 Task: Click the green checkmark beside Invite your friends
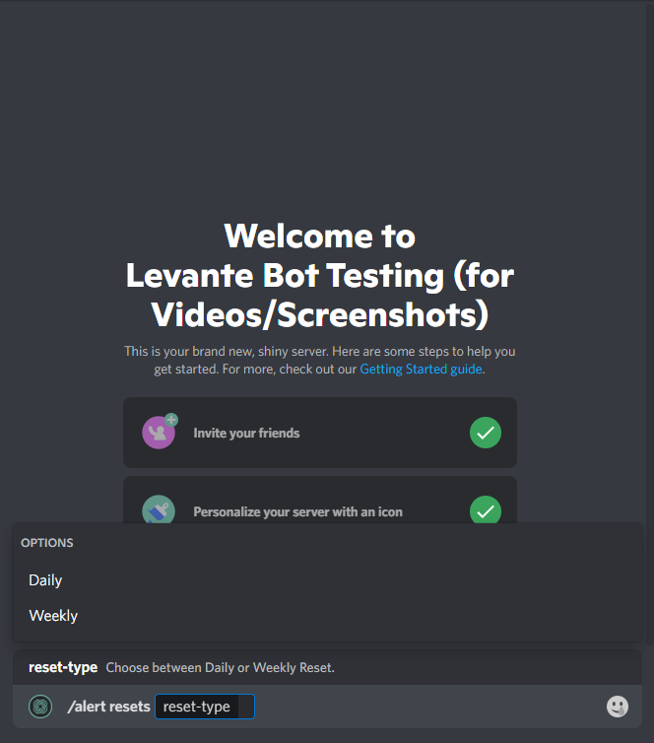[486, 433]
